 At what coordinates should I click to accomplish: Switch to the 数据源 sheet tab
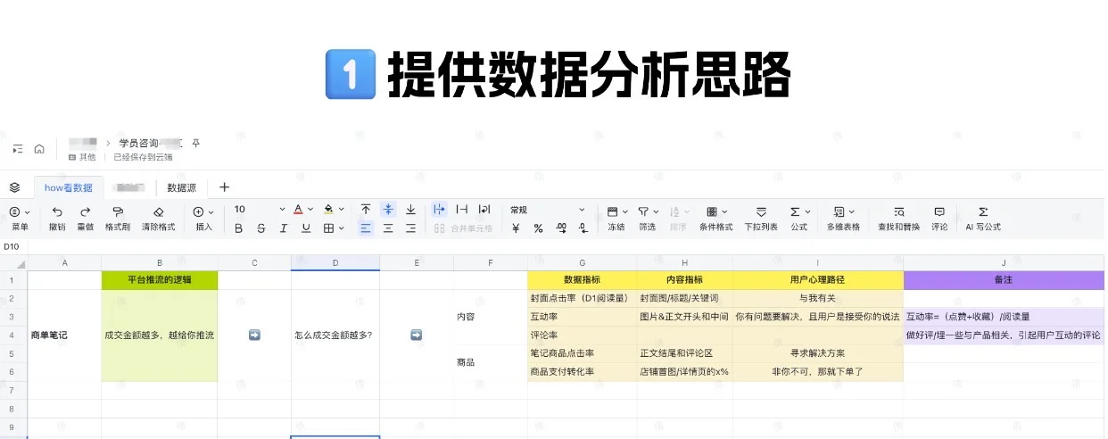181,187
